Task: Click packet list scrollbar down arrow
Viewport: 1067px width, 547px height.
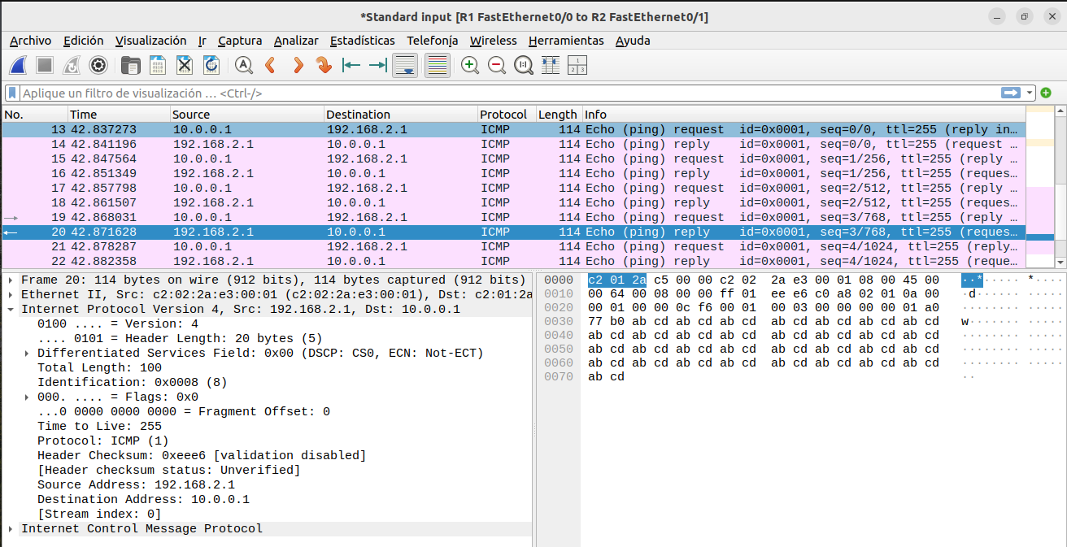Action: pos(1060,262)
